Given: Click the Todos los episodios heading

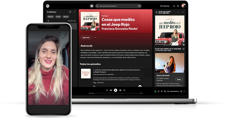Looking at the screenshot, I should 90,64.
